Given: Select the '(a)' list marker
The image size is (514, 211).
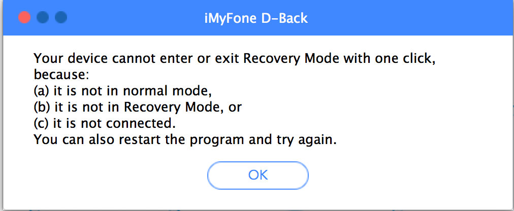Looking at the screenshot, I should [x=43, y=91].
